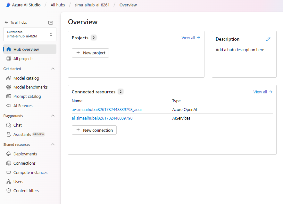Click the AI Services icon

click(9, 106)
